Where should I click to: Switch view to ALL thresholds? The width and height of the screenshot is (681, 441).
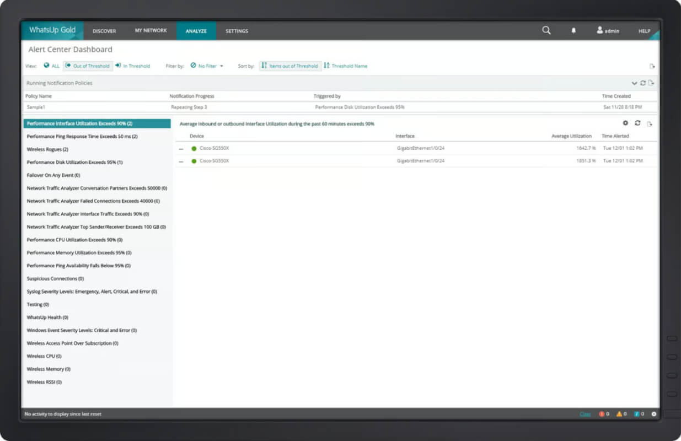51,66
